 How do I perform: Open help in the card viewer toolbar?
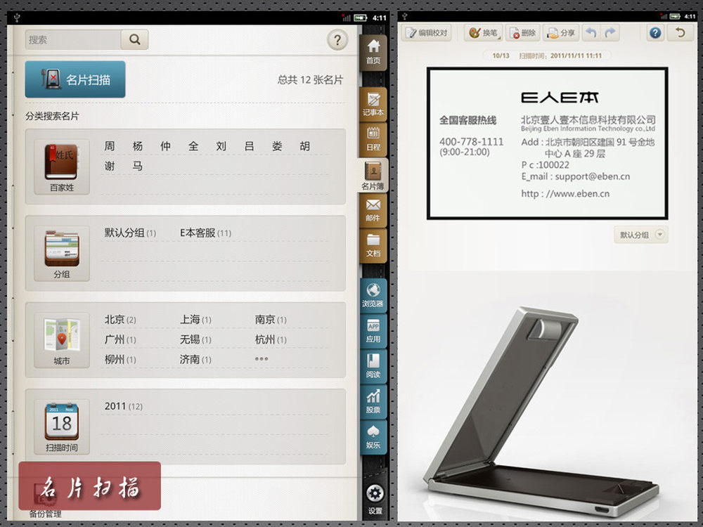coord(655,33)
